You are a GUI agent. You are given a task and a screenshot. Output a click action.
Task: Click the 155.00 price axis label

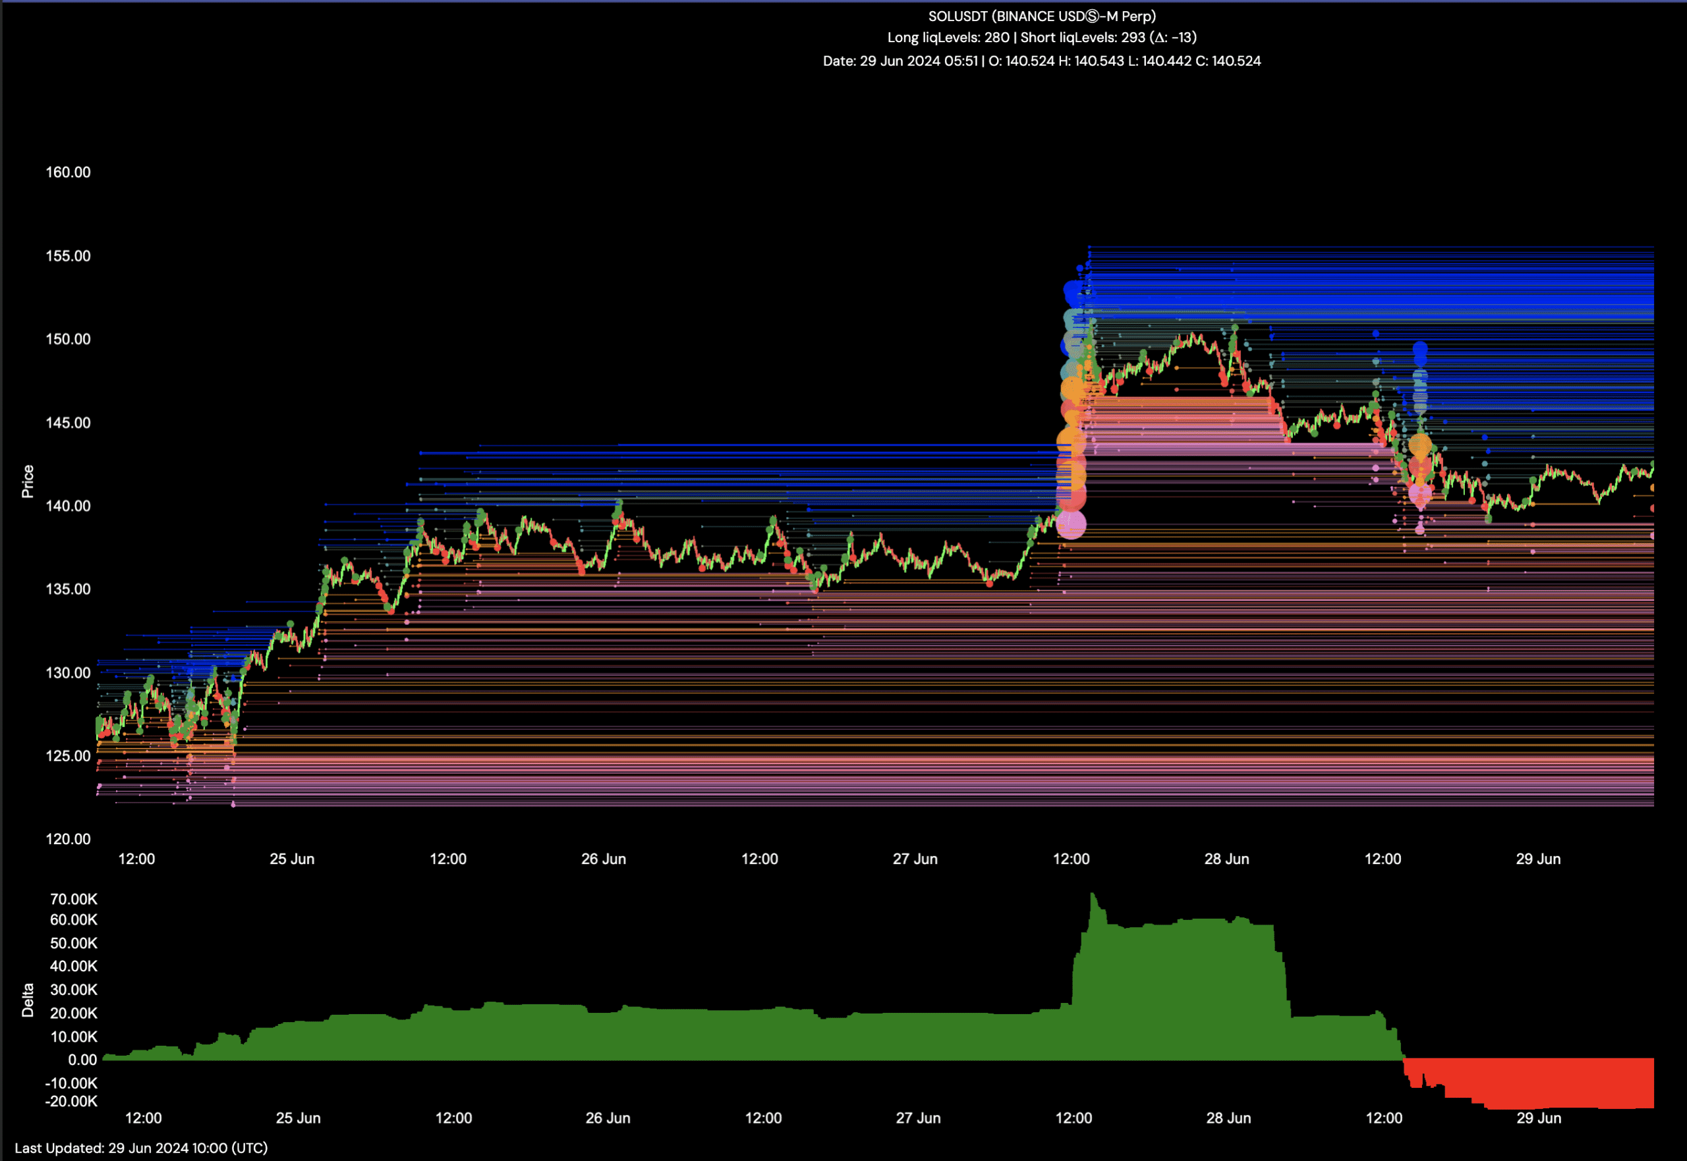pyautogui.click(x=69, y=256)
